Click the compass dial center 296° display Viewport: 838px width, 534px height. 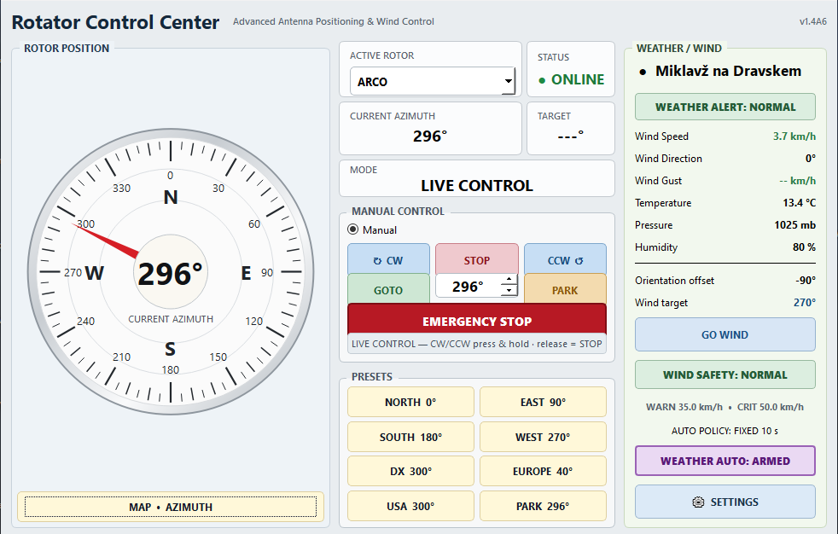(171, 273)
